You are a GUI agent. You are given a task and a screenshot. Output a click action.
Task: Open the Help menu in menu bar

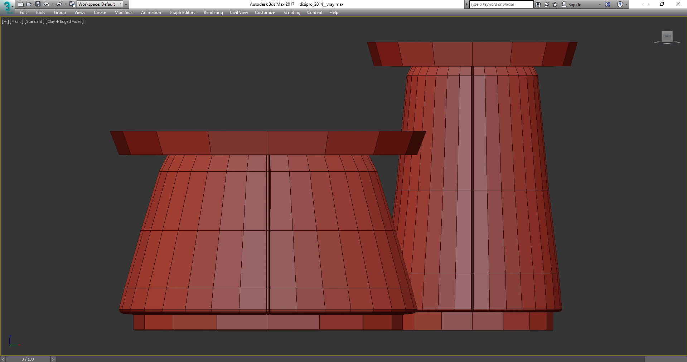pyautogui.click(x=334, y=13)
